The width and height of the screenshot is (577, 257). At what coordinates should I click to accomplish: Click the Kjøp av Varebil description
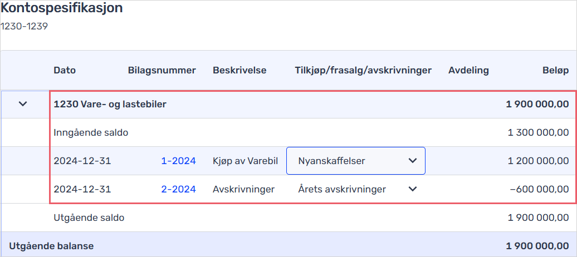(246, 161)
